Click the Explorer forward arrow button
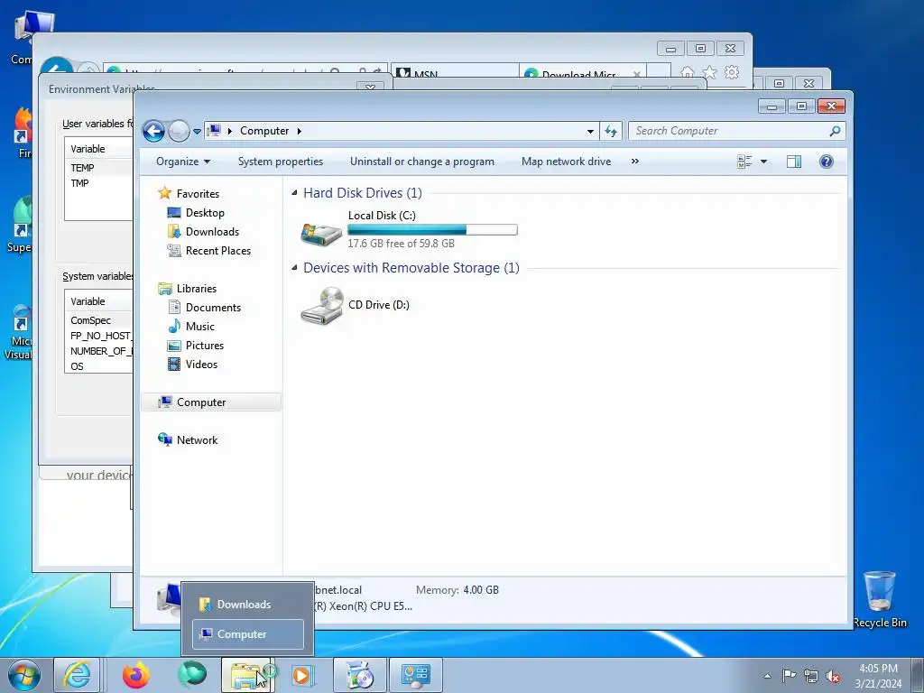The image size is (924, 693). coord(179,131)
